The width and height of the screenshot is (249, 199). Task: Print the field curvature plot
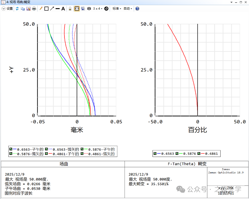(34, 9)
